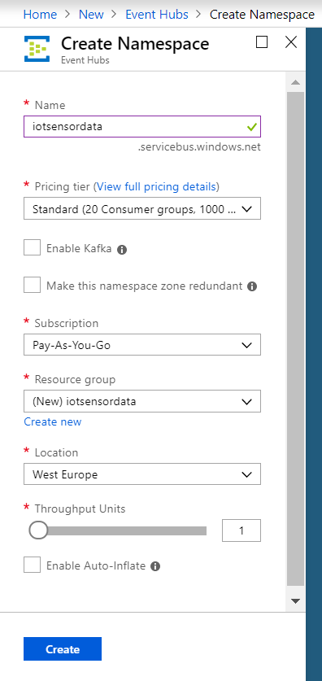Close the Create Namespace blade
Image resolution: width=322 pixels, height=681 pixels.
[x=291, y=42]
